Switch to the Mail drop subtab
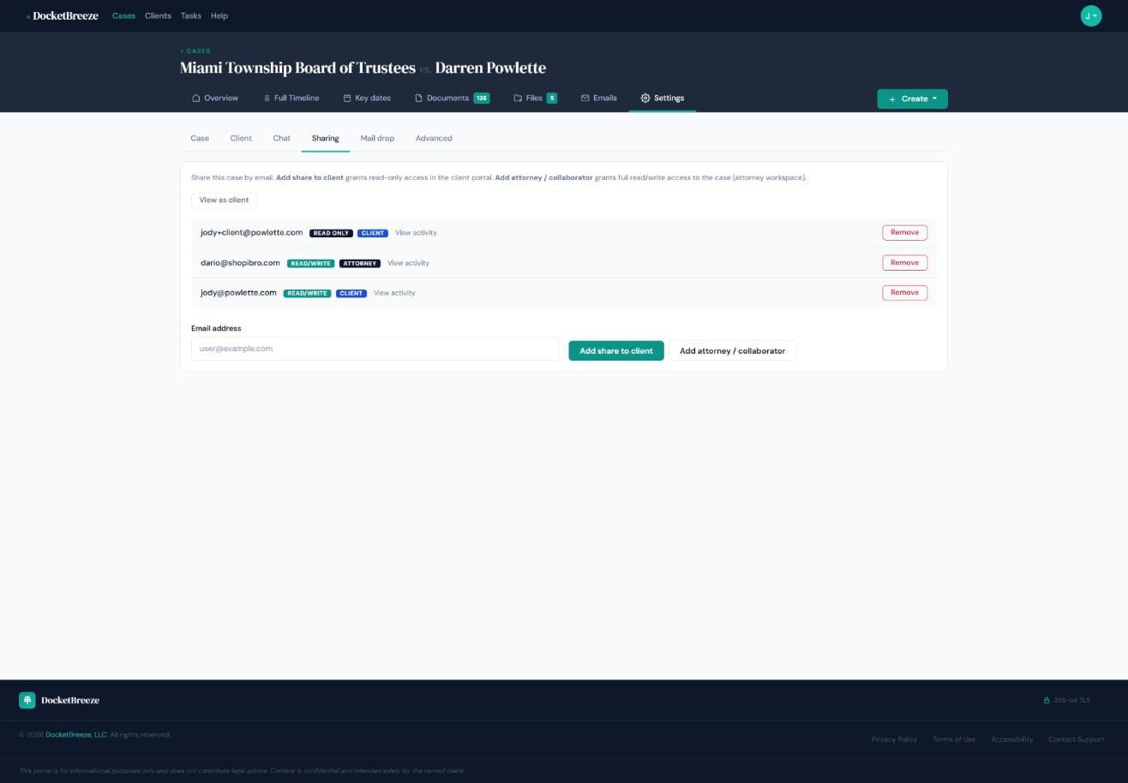 (x=377, y=138)
